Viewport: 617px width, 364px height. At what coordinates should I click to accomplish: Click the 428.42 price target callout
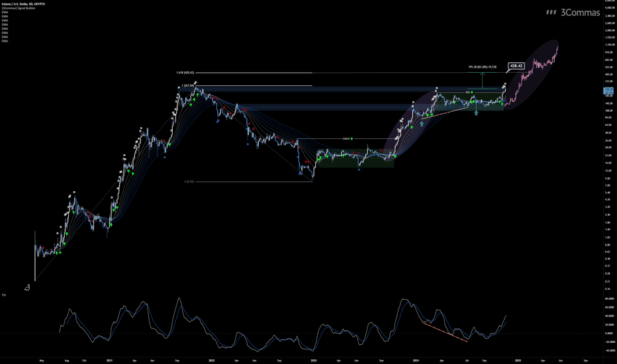[x=516, y=66]
